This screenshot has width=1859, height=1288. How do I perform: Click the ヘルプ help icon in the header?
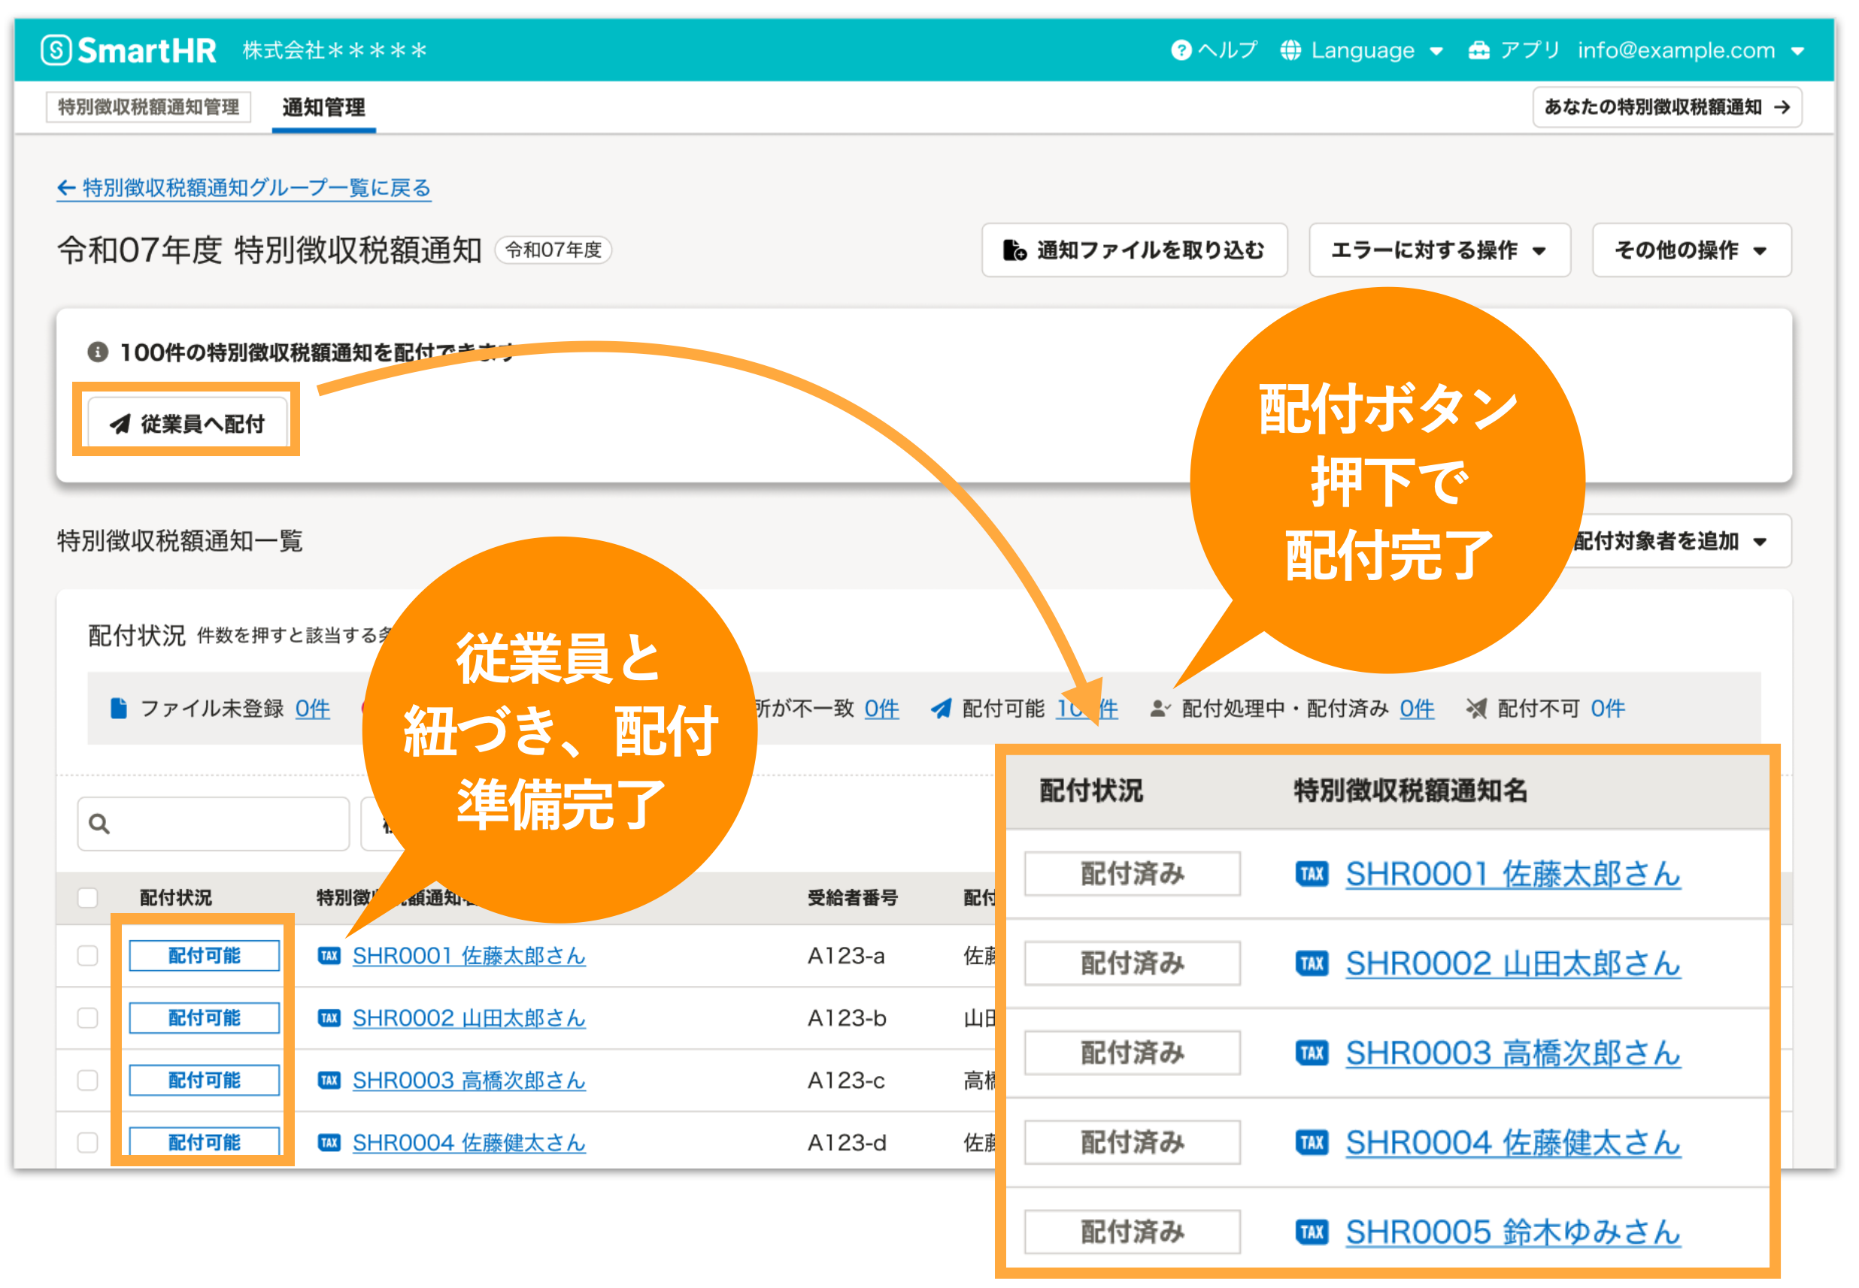[x=1181, y=50]
